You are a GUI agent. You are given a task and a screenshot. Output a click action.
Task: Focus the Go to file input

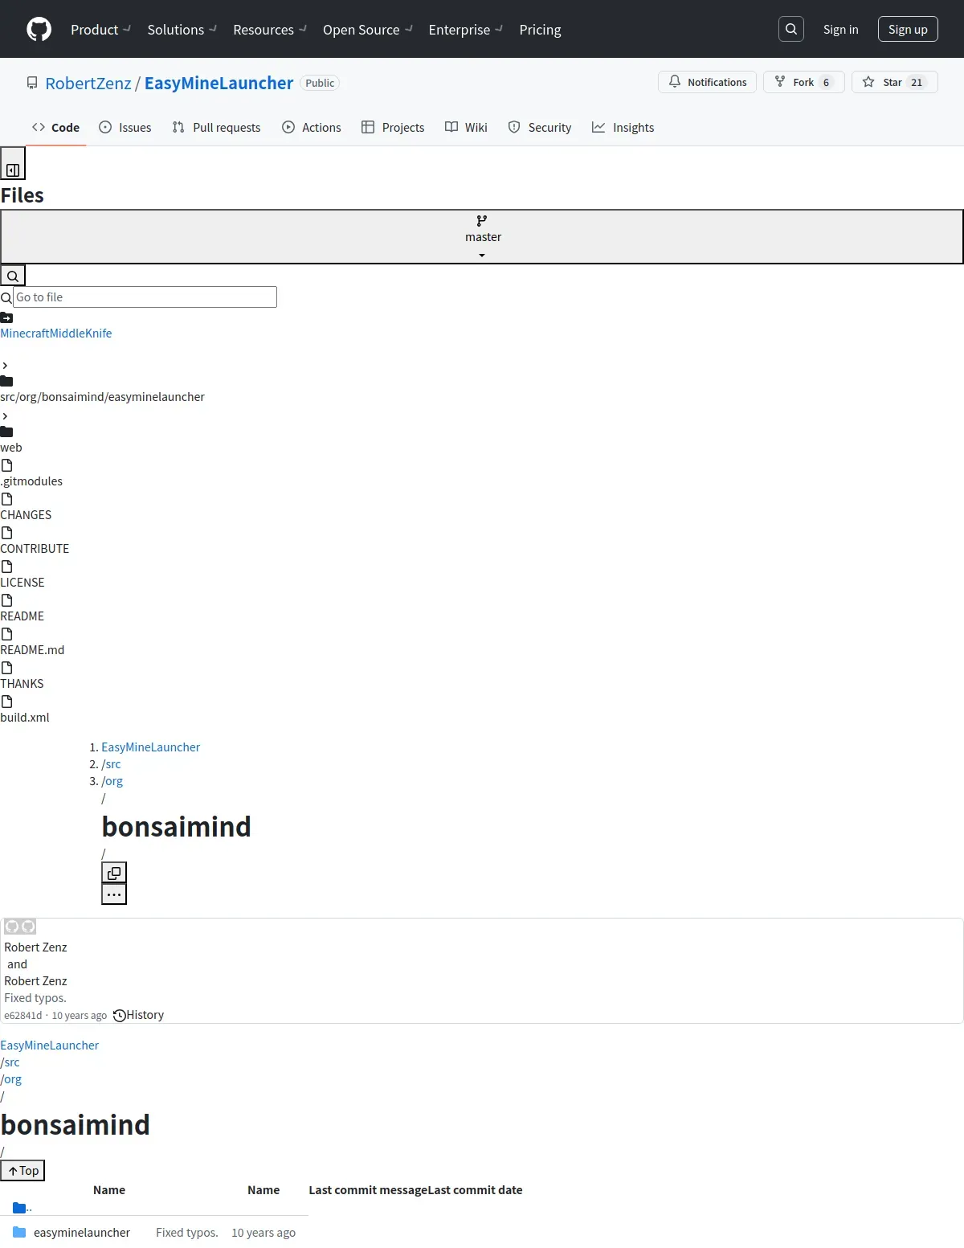pyautogui.click(x=145, y=297)
